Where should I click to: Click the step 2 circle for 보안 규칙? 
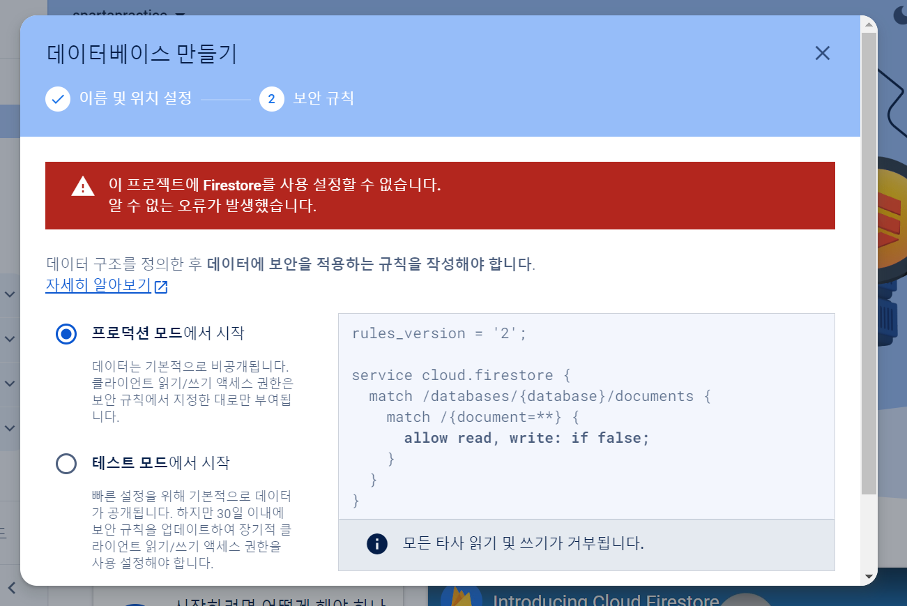click(272, 99)
